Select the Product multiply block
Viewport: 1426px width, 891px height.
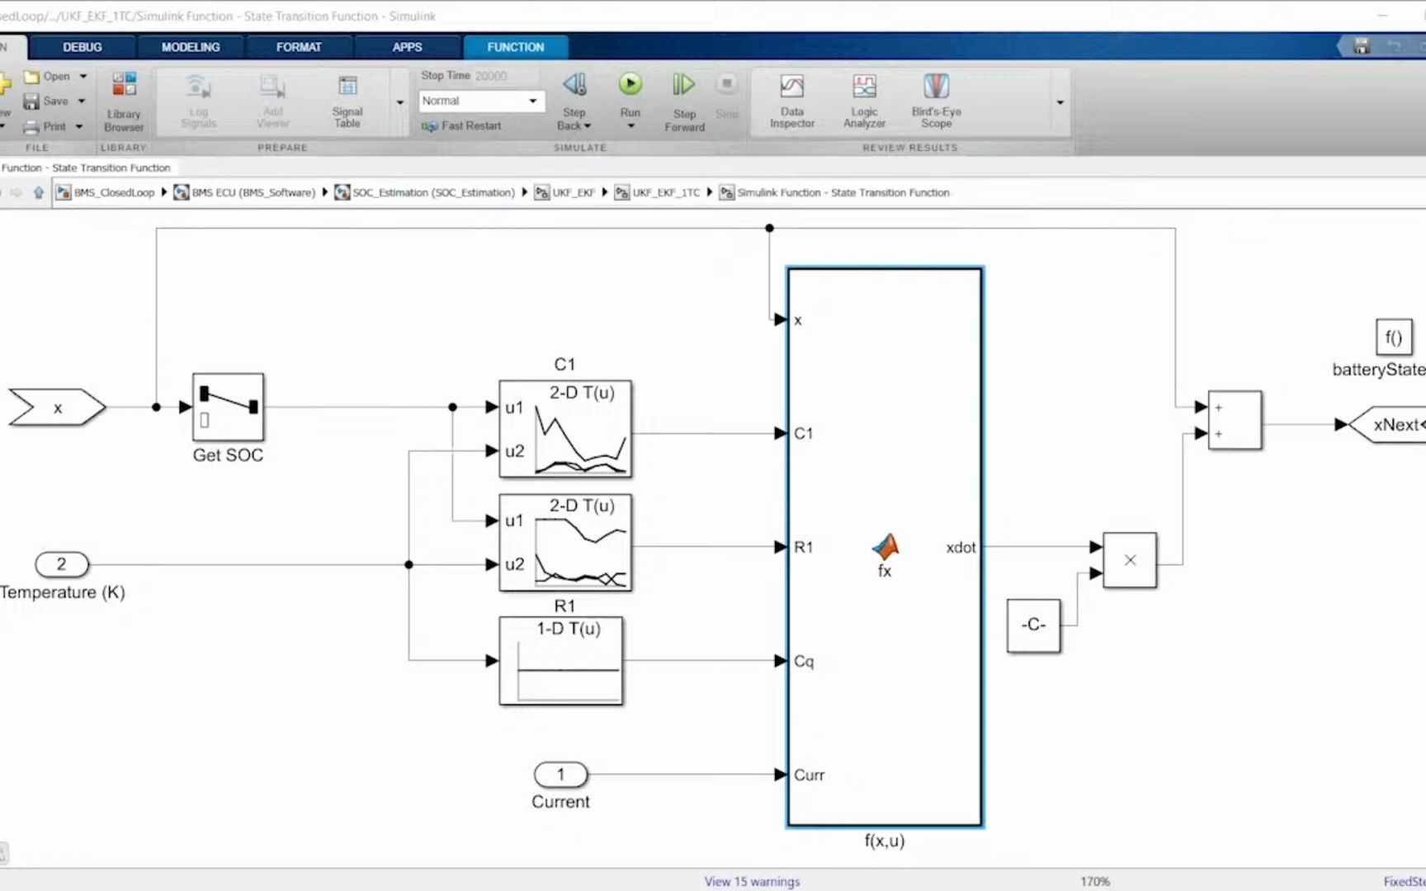1130,560
